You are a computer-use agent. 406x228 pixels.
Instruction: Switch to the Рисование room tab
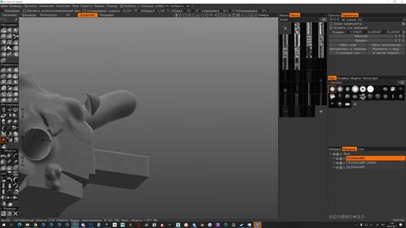tap(10, 15)
